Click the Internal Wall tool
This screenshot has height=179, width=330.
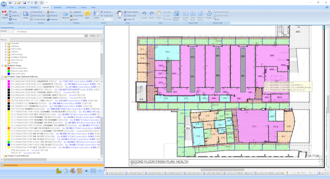tap(221, 16)
